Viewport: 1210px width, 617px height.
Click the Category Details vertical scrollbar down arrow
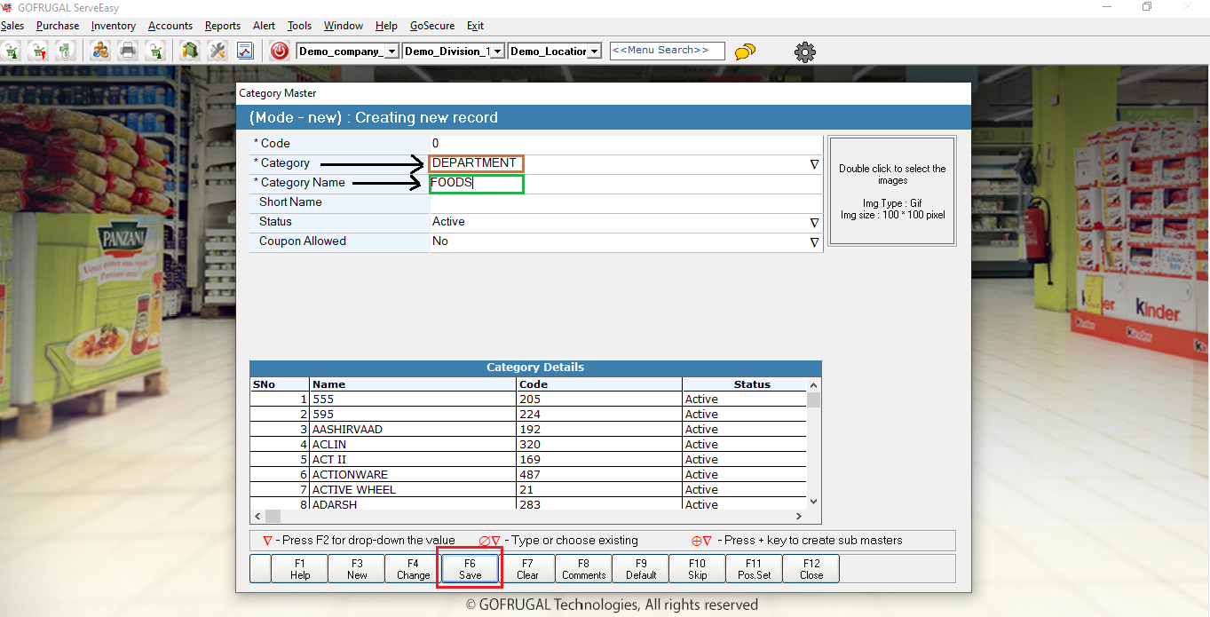click(813, 502)
